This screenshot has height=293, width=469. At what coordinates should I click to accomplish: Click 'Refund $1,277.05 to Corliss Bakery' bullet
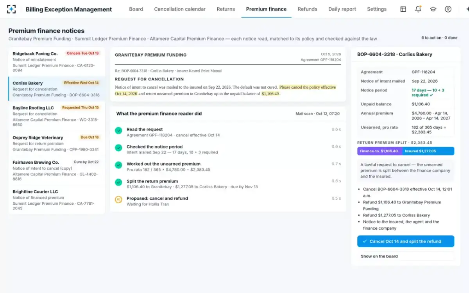[396, 215]
